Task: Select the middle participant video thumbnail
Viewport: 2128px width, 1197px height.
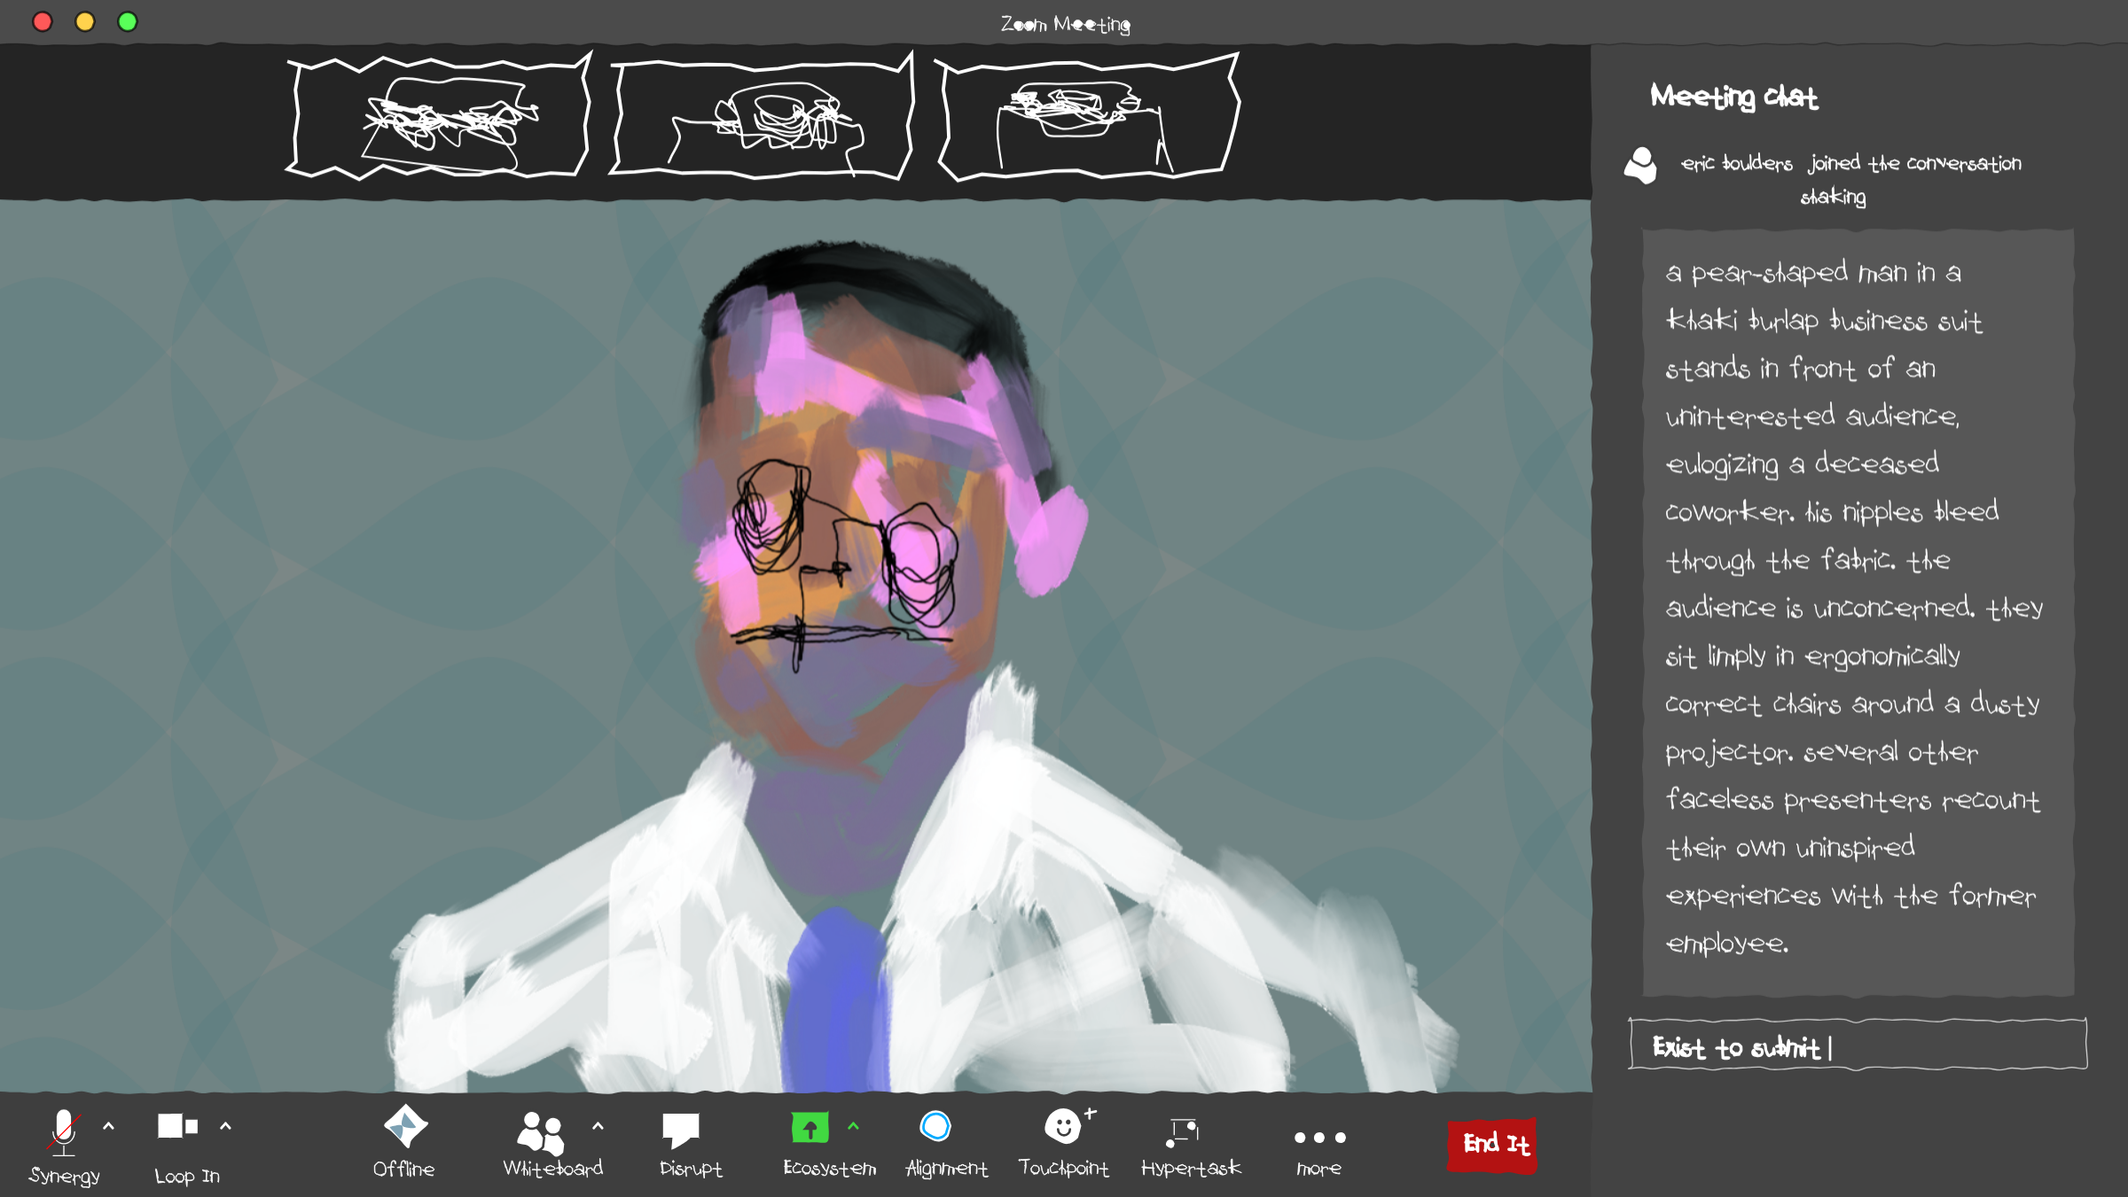Action: click(762, 117)
